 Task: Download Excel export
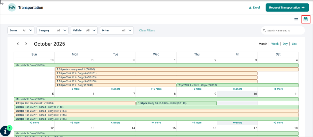[x=254, y=8]
